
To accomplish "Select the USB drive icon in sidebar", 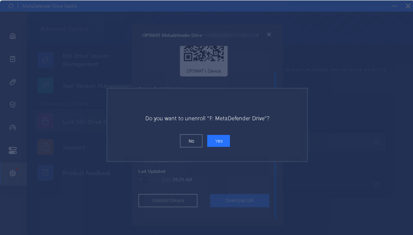I will tap(13, 82).
